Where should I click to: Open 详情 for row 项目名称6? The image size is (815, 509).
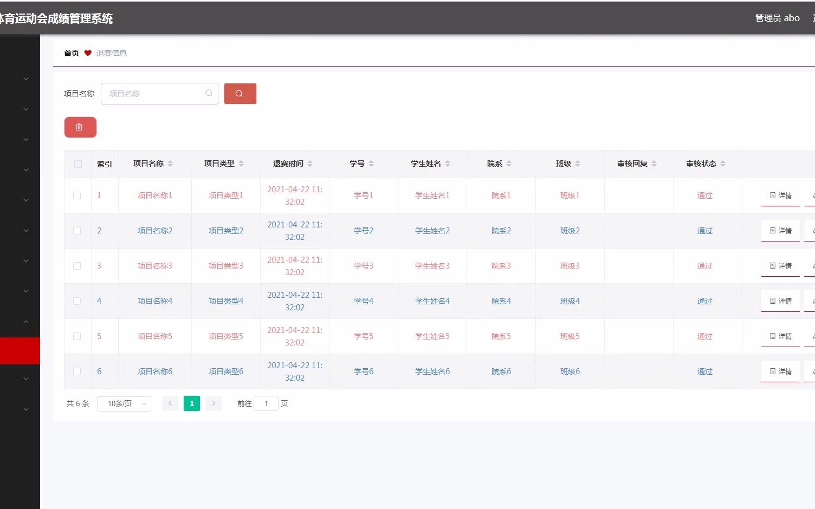pyautogui.click(x=780, y=371)
